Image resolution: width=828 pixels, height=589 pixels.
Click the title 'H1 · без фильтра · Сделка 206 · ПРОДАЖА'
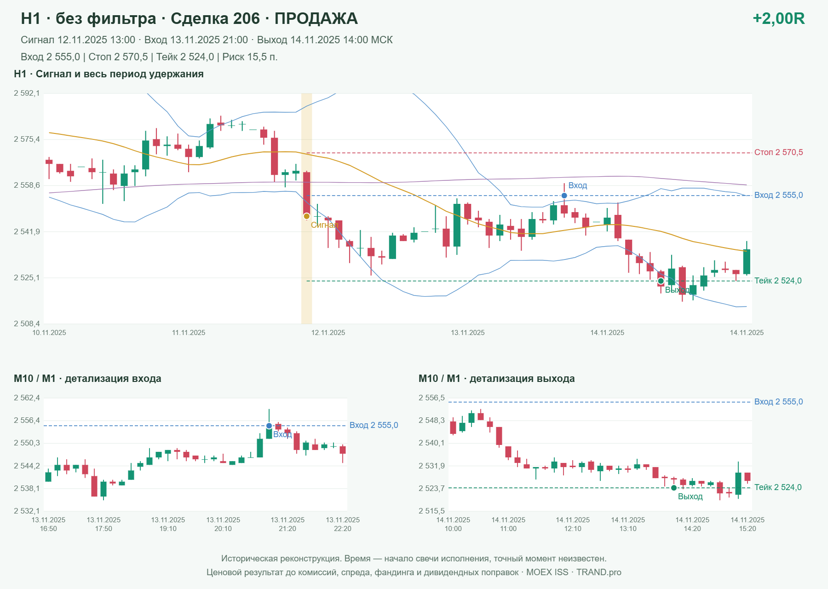point(189,18)
